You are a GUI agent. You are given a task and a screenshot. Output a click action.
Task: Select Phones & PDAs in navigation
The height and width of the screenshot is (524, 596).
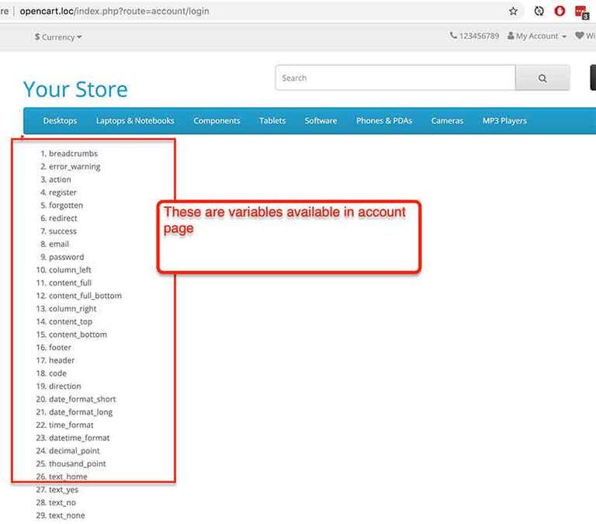coord(384,120)
